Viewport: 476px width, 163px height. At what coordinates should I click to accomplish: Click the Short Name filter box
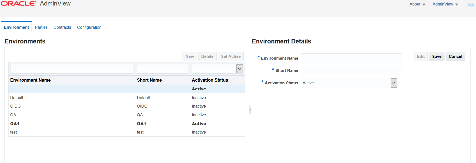point(163,69)
